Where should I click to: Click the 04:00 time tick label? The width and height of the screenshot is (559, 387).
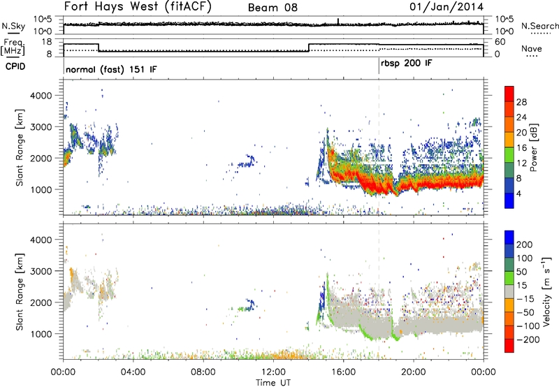tap(133, 372)
